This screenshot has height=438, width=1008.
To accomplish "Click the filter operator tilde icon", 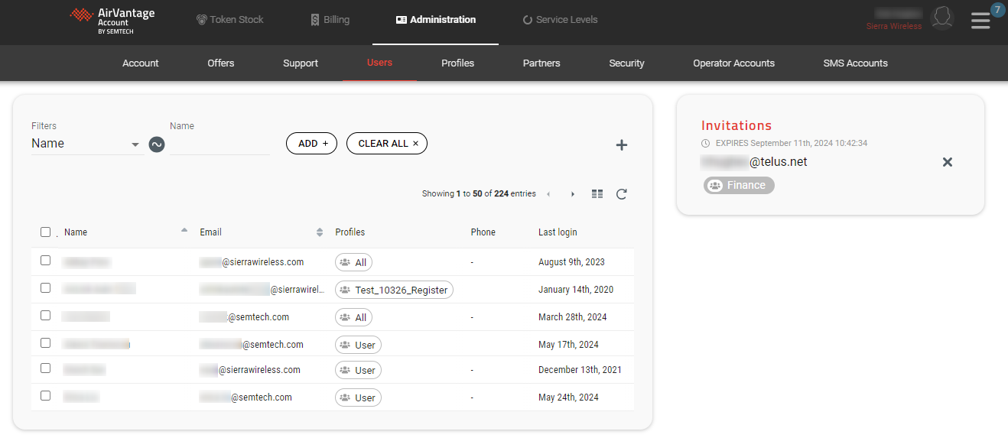I will tap(157, 144).
